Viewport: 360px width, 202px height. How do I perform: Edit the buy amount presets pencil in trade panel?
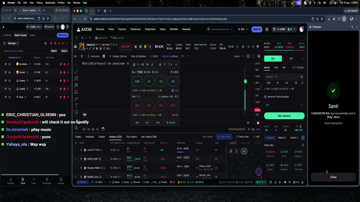302,83
